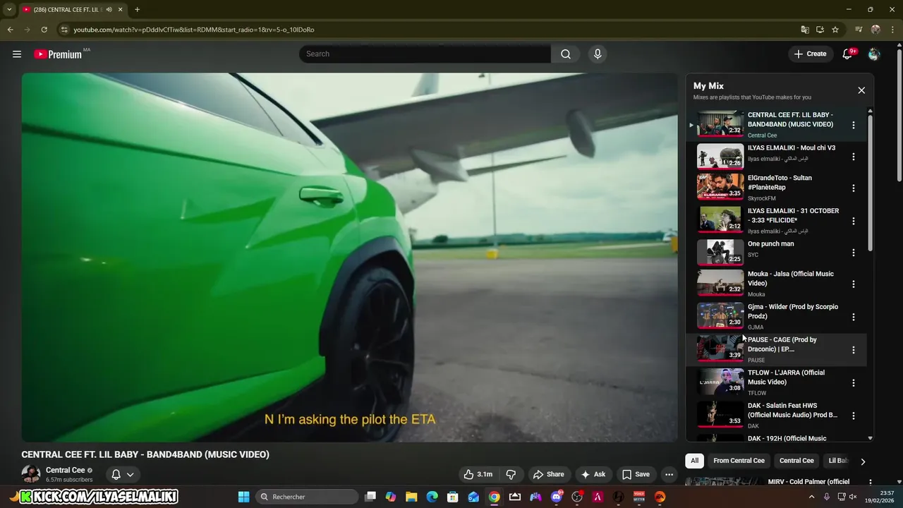The height and width of the screenshot is (508, 903).
Task: Select the Central Cee filter chip
Action: pyautogui.click(x=796, y=461)
